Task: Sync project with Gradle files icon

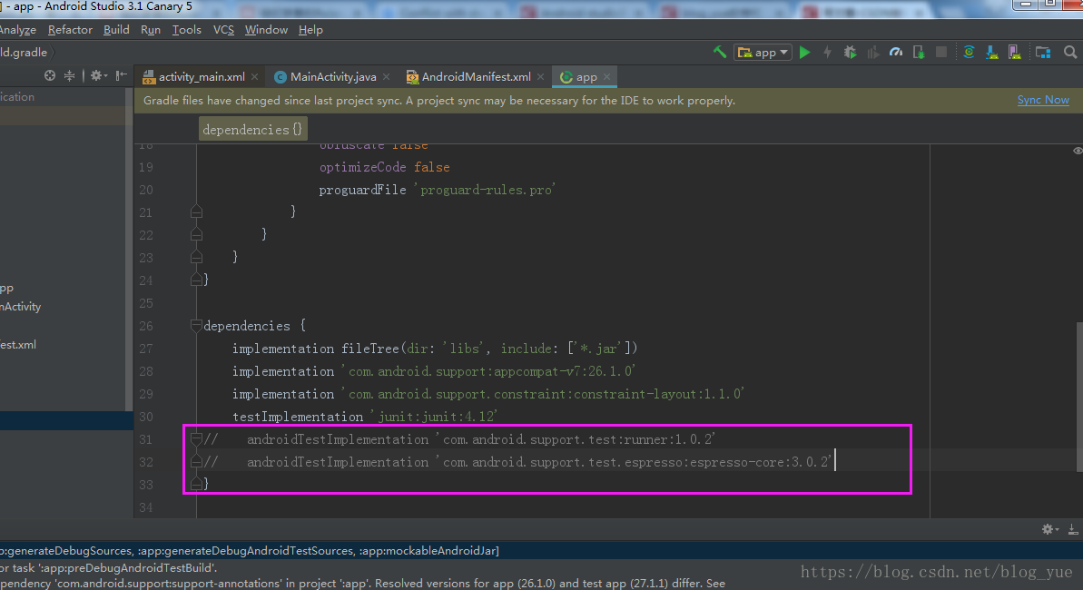Action: 969,53
